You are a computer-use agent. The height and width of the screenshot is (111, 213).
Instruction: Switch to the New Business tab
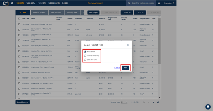point(56,12)
